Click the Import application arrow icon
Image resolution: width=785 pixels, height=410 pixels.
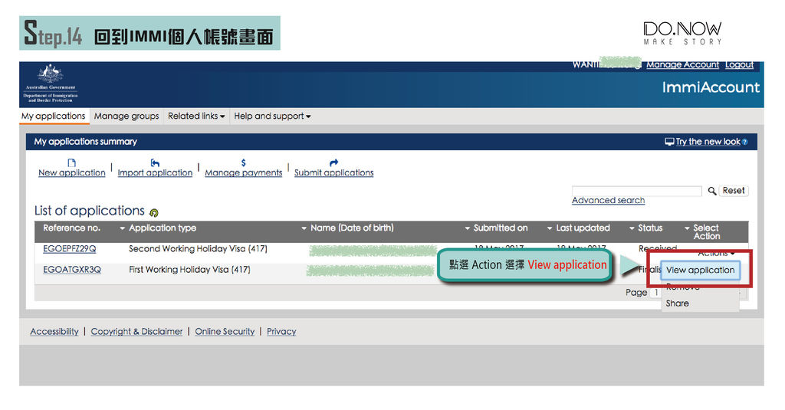[x=155, y=163]
